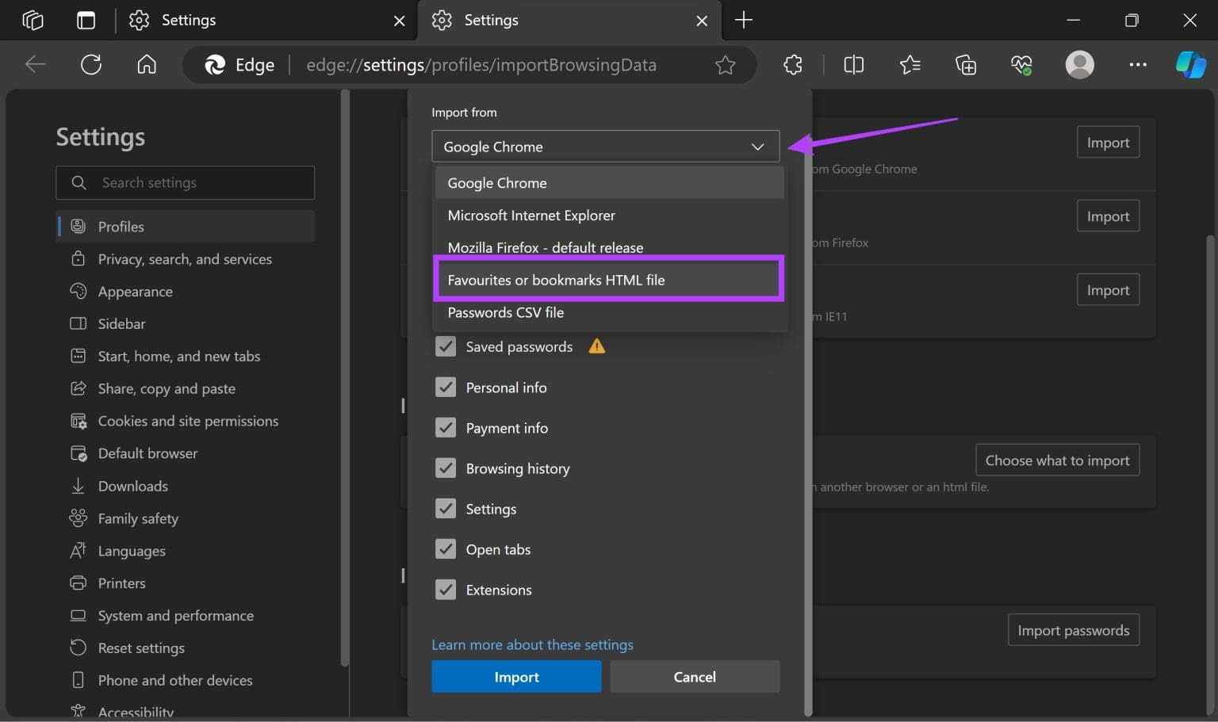Select Appearance in the settings sidebar

click(x=136, y=291)
